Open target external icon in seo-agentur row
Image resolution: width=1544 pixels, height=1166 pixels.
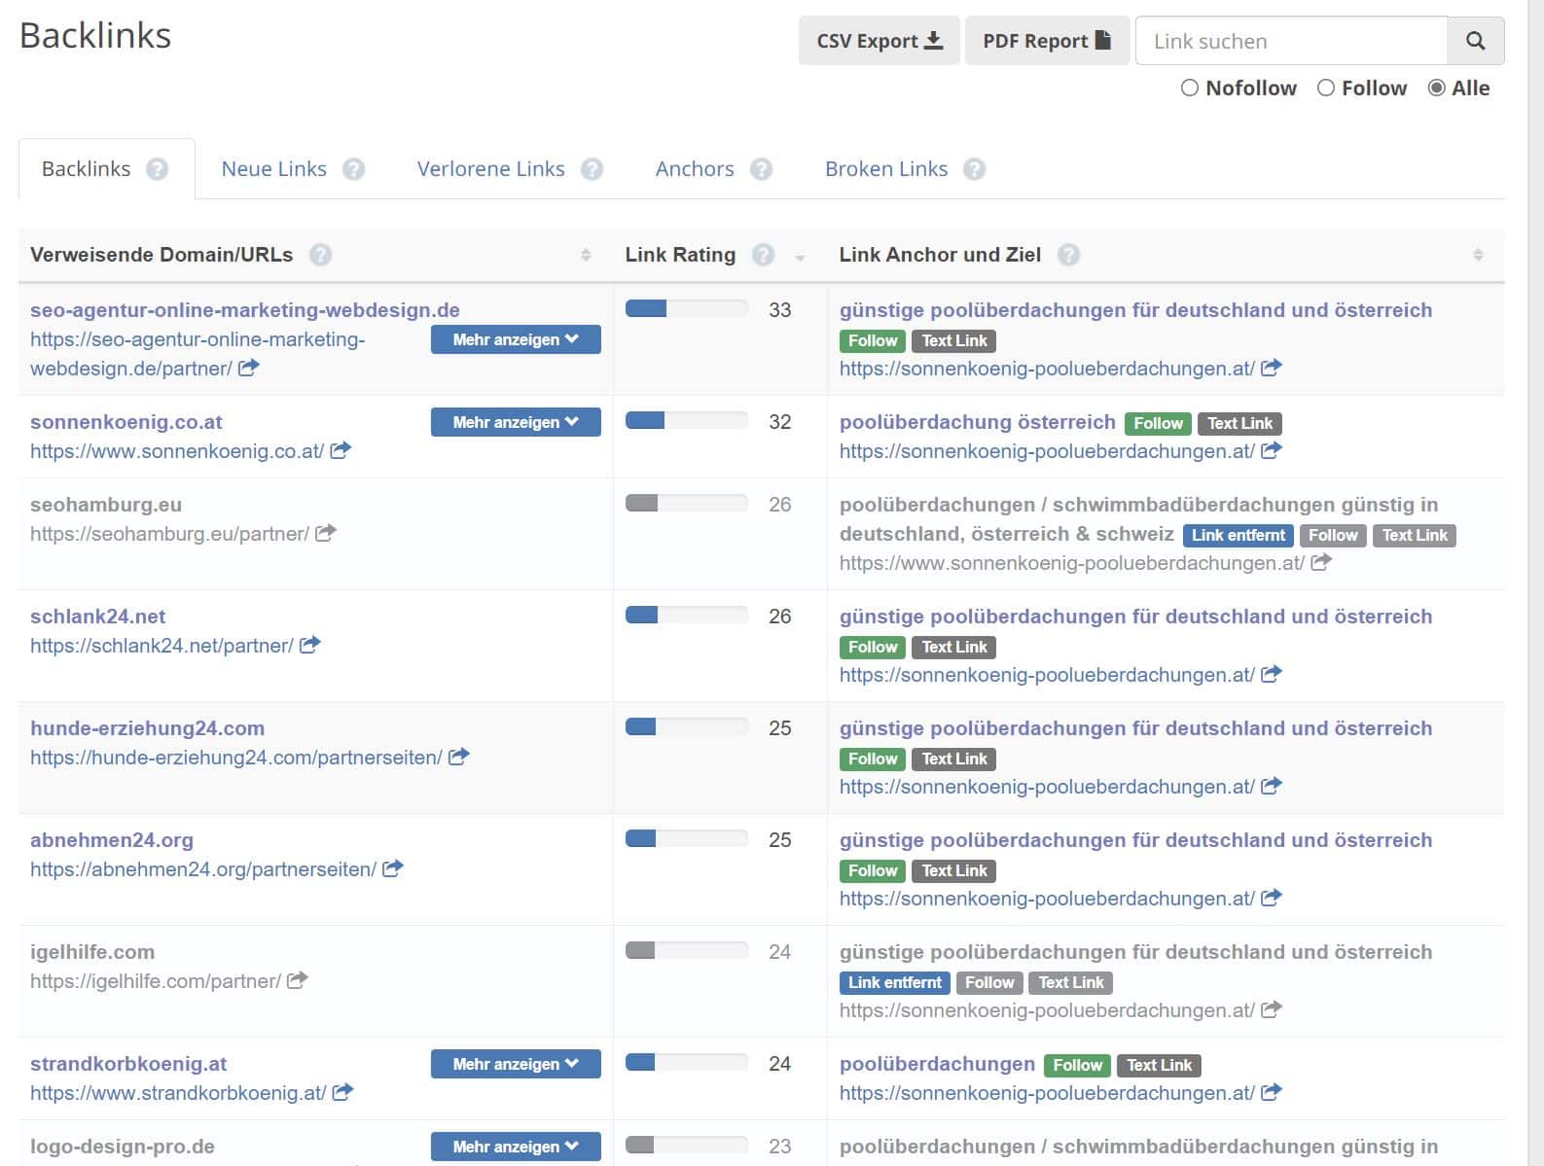click(x=1272, y=368)
